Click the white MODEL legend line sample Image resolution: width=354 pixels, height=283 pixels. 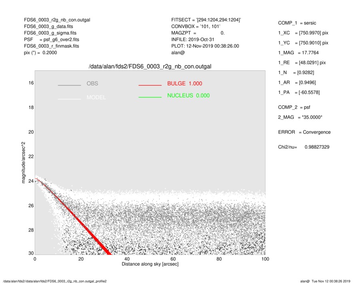69,99
